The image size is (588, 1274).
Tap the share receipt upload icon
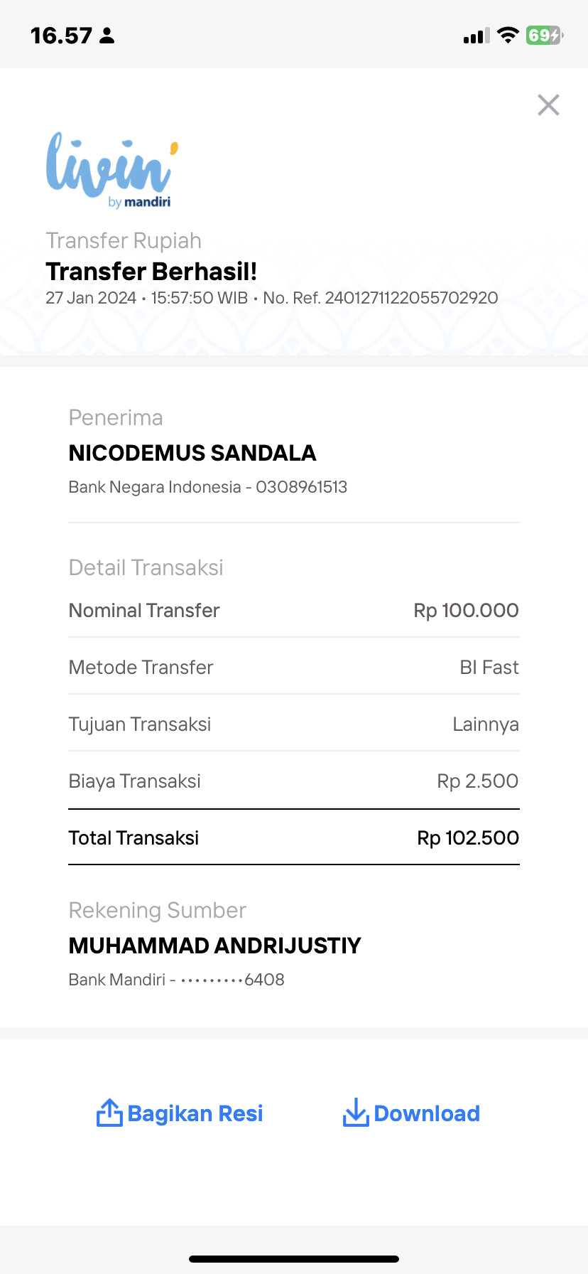(x=109, y=1113)
